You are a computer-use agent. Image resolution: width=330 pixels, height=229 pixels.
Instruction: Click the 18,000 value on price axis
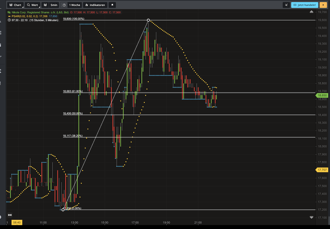(x=322, y=147)
